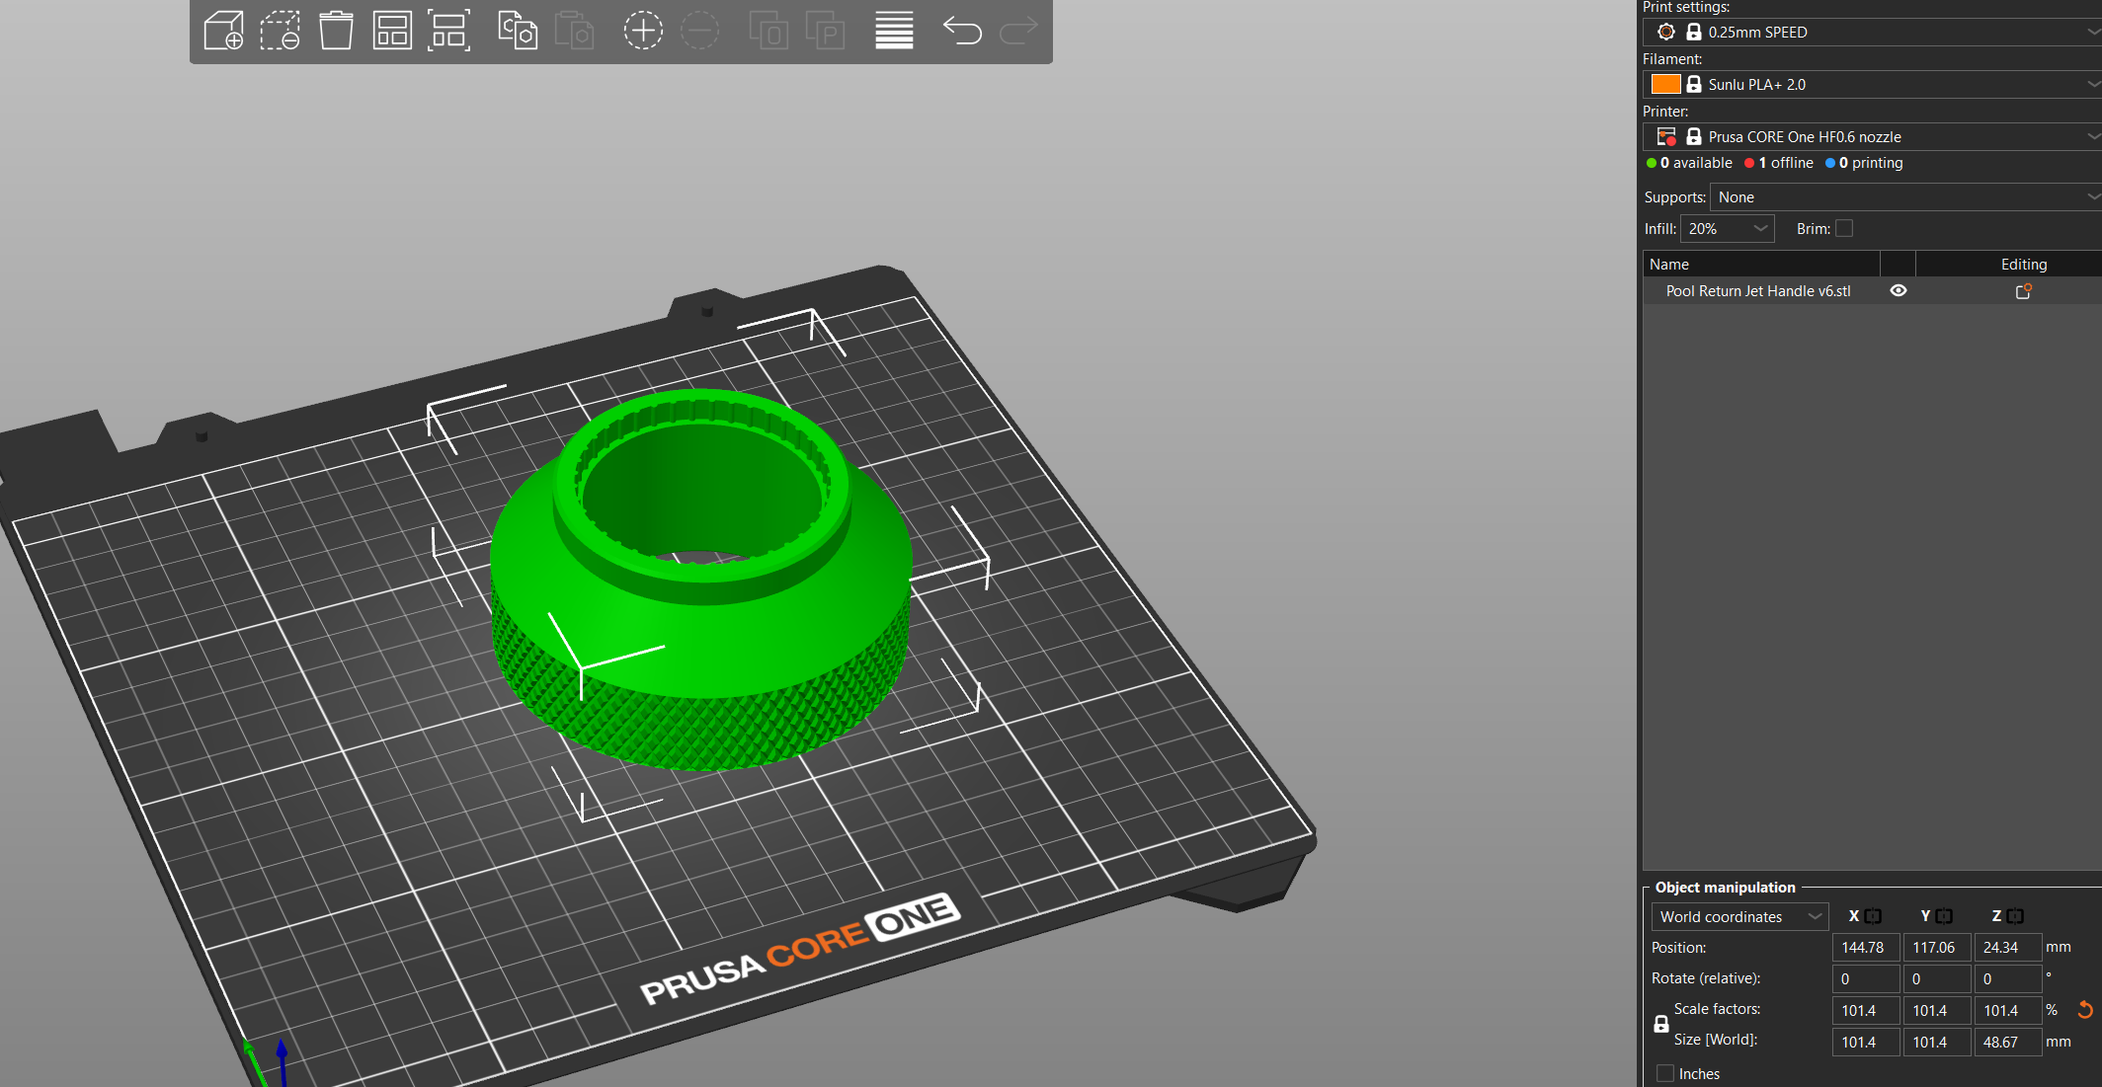This screenshot has height=1087, width=2102.
Task: Click the Y axis mirror icon
Action: (x=1944, y=916)
